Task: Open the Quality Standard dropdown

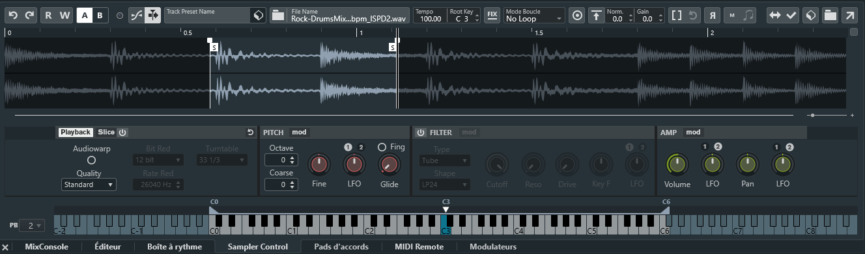Action: pos(89,184)
